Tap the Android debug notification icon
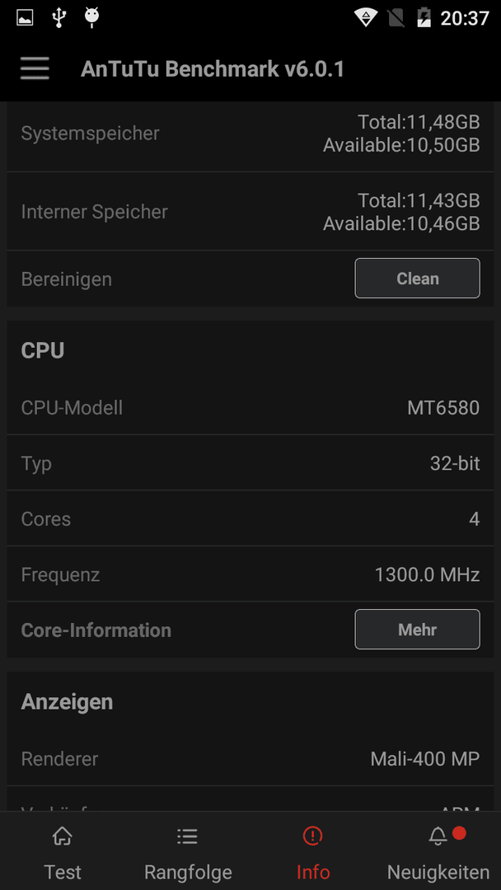Viewport: 501px width, 890px height. (92, 17)
